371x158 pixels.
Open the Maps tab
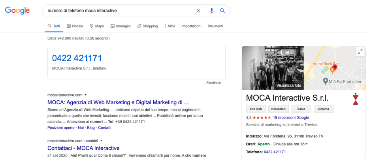(97, 26)
